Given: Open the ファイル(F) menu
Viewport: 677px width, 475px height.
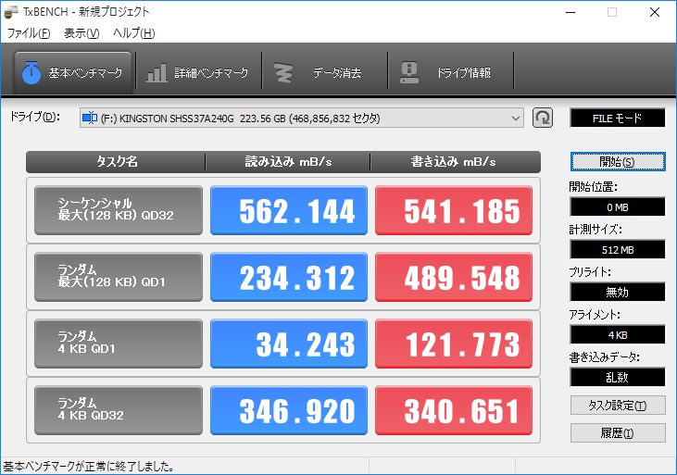Looking at the screenshot, I should tap(29, 33).
